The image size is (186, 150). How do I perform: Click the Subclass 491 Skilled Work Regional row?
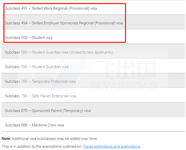pos(51,8)
